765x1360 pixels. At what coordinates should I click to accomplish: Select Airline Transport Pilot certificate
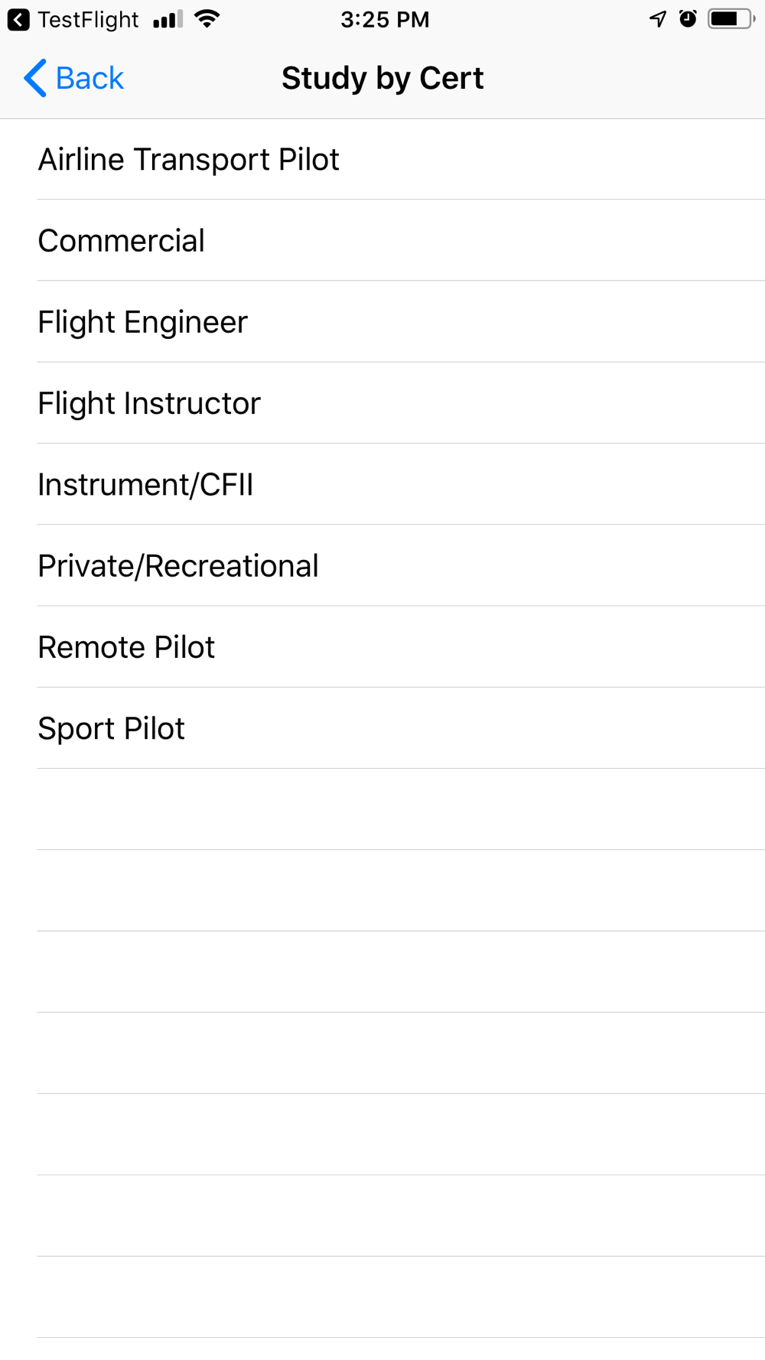coord(382,159)
